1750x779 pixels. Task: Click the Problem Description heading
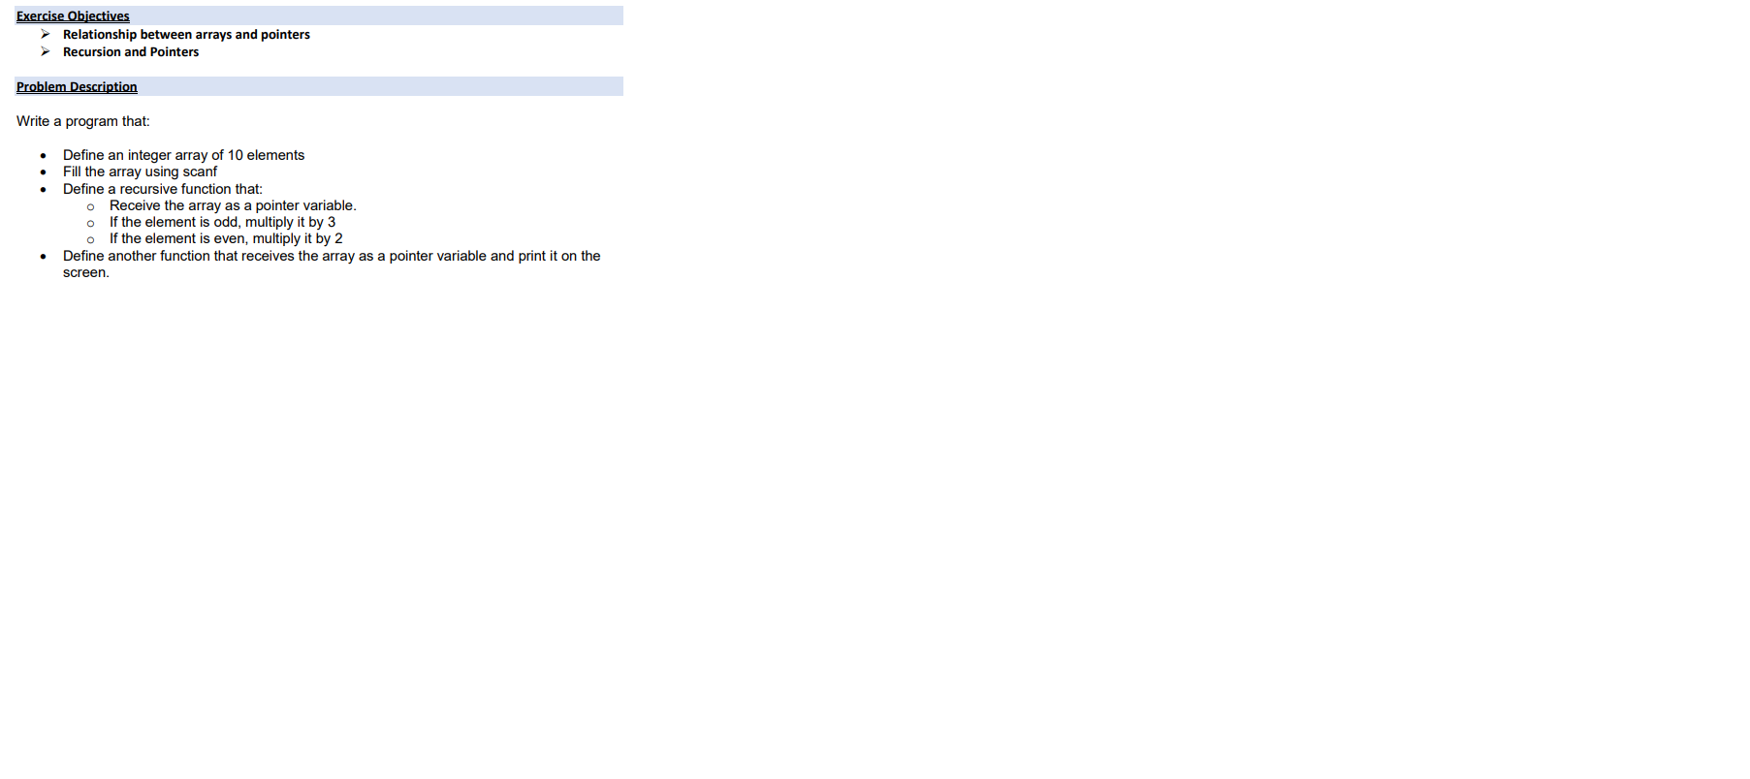pyautogui.click(x=77, y=86)
